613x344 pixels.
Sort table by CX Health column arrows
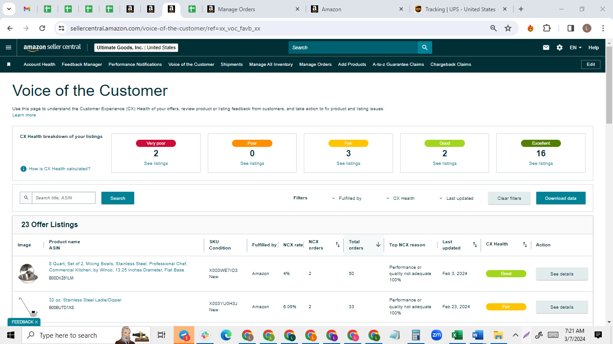pyautogui.click(x=525, y=245)
